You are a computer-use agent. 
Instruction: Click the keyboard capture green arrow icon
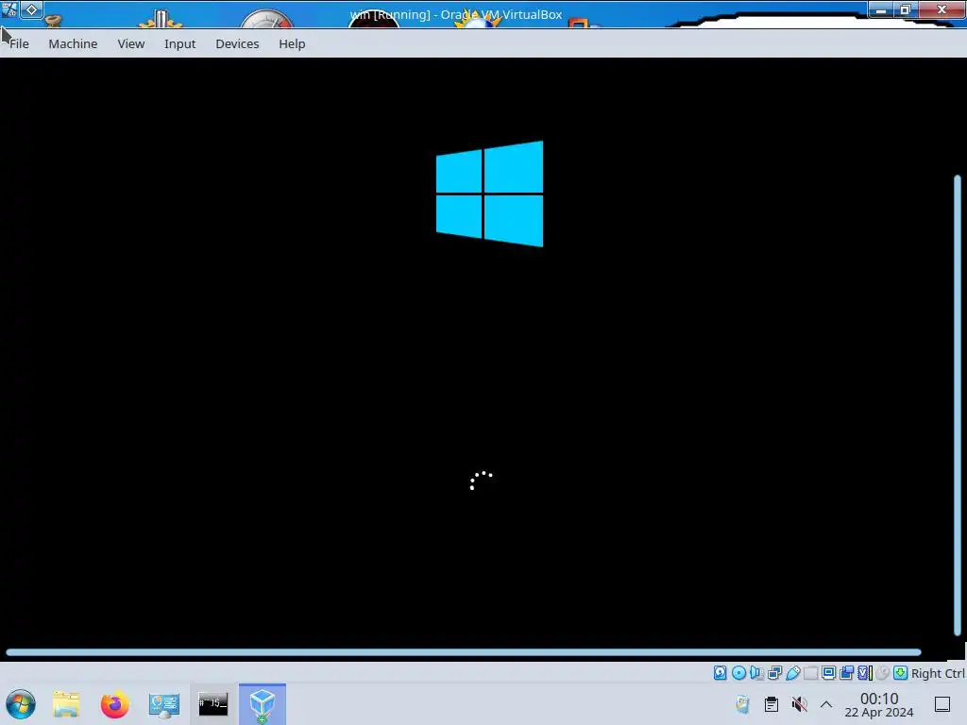900,672
